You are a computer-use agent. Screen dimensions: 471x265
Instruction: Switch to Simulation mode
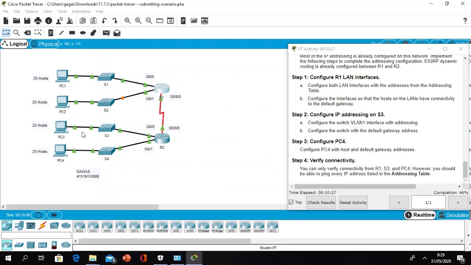click(454, 215)
